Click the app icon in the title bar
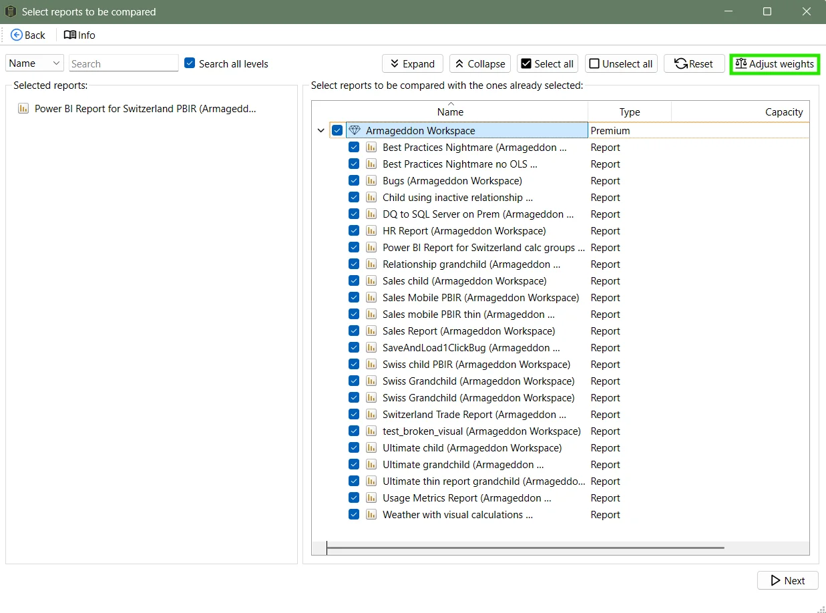The image size is (826, 613). click(10, 11)
